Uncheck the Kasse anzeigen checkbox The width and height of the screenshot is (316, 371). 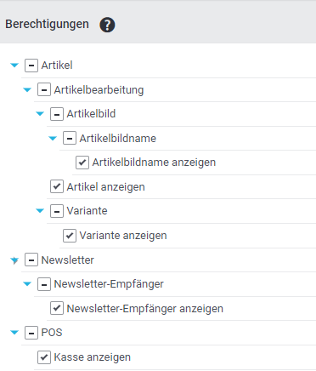pos(44,357)
